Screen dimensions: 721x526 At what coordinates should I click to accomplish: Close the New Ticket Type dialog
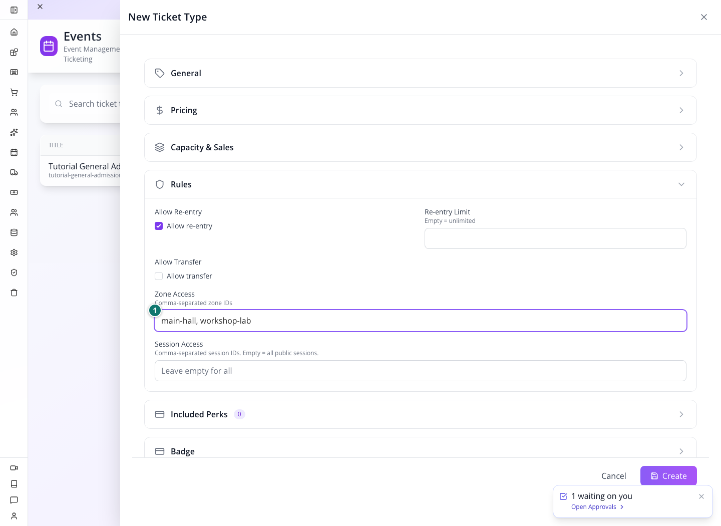pyautogui.click(x=704, y=17)
